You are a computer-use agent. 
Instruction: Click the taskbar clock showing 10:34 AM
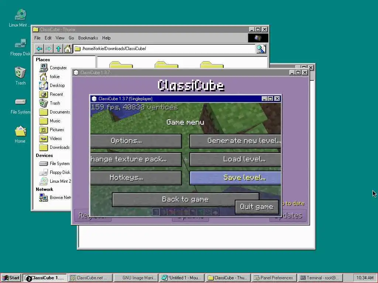[x=365, y=278]
